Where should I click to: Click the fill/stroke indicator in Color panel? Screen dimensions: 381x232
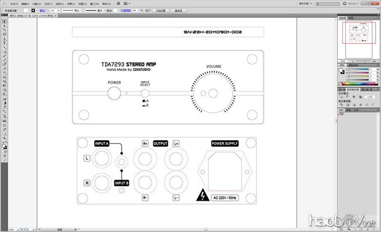pos(342,70)
